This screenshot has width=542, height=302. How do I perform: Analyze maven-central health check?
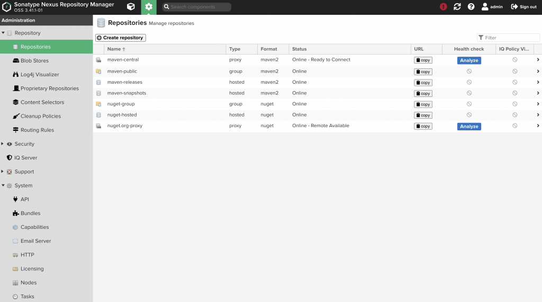469,60
